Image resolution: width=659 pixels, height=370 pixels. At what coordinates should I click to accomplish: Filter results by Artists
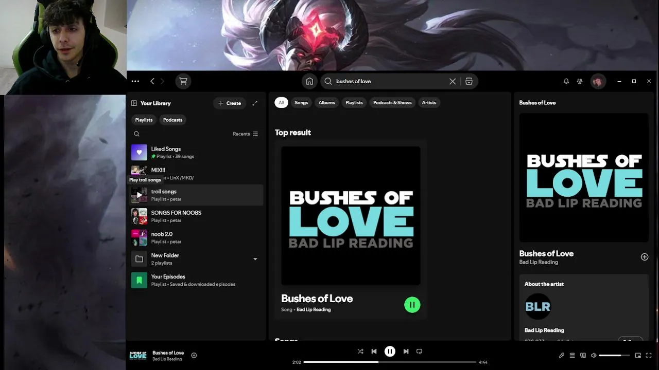pyautogui.click(x=429, y=103)
